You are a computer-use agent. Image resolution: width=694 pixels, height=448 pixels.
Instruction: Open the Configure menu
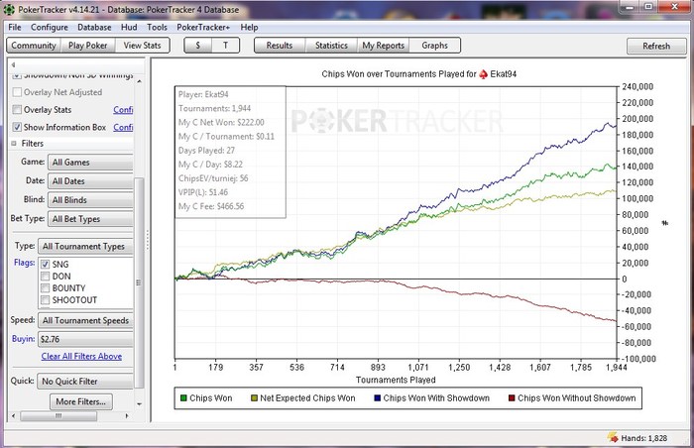(50, 27)
